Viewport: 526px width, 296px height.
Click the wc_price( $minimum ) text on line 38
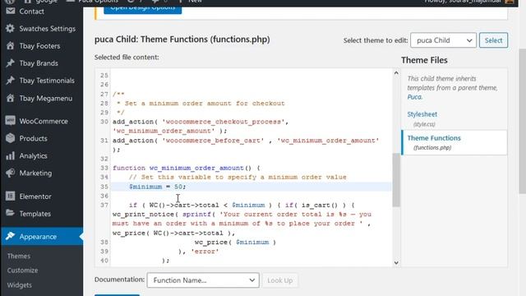click(x=235, y=243)
